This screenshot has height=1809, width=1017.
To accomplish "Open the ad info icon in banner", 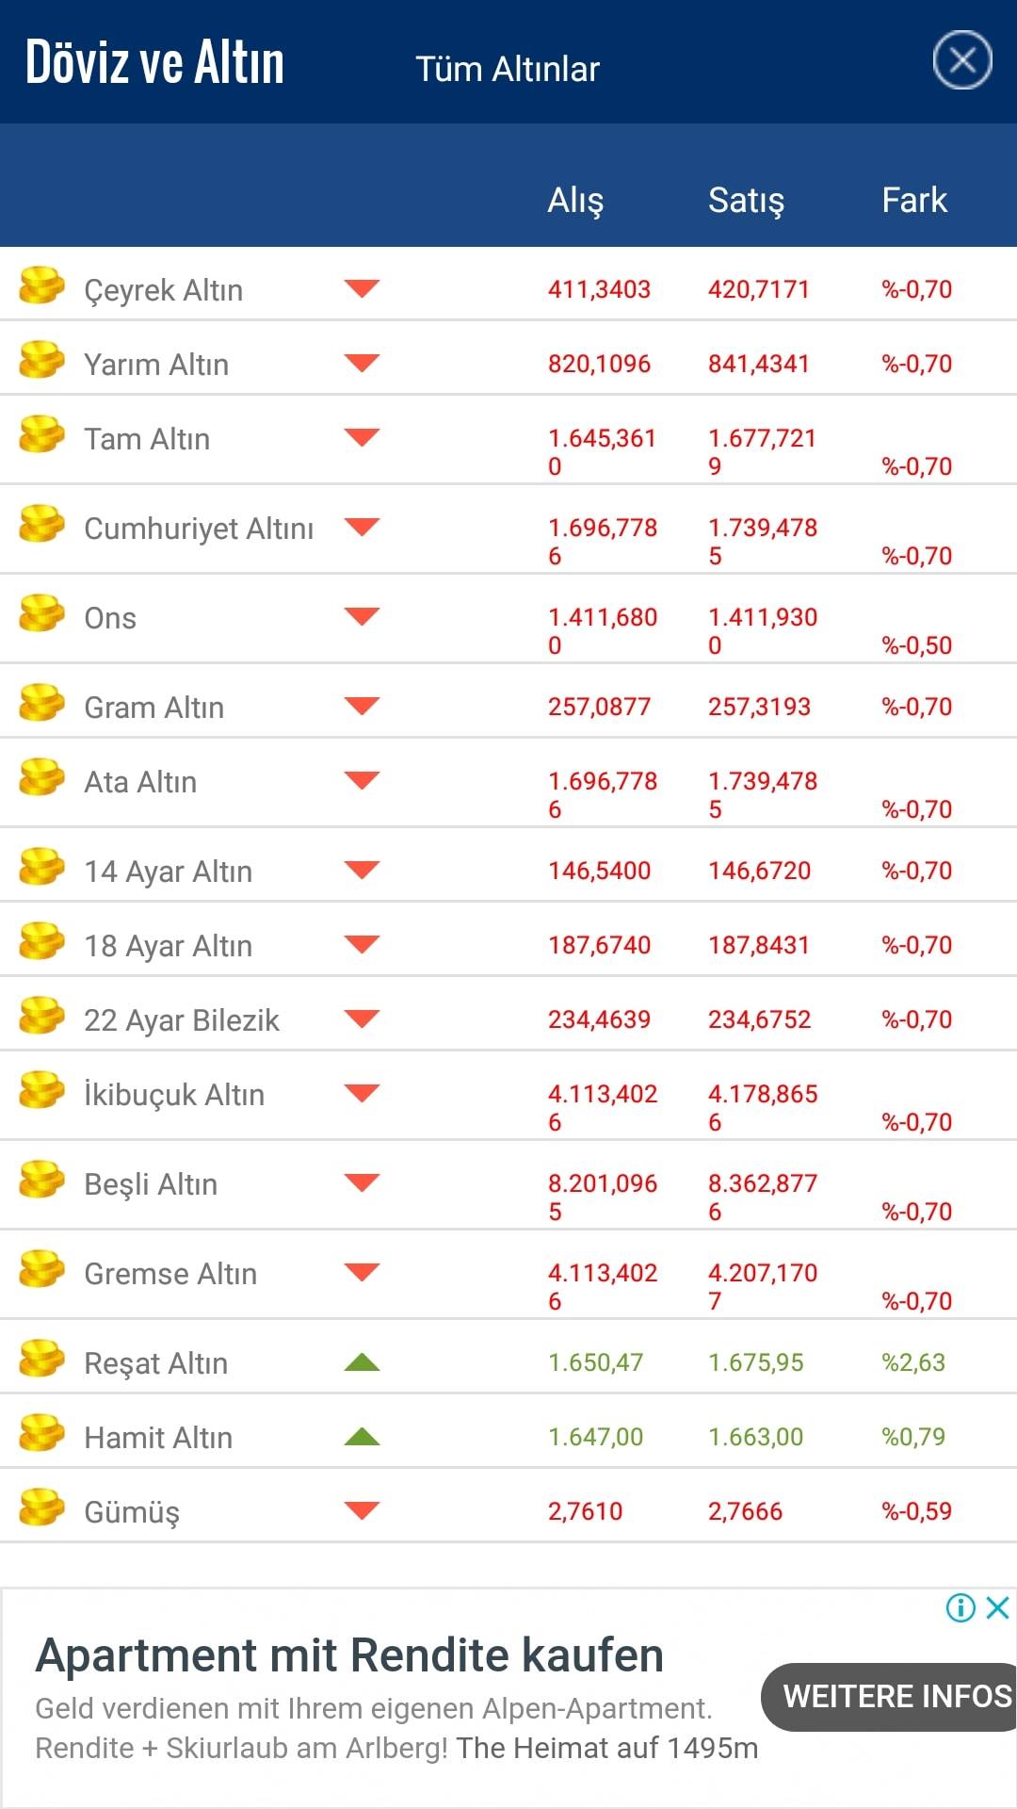I will 960,1607.
